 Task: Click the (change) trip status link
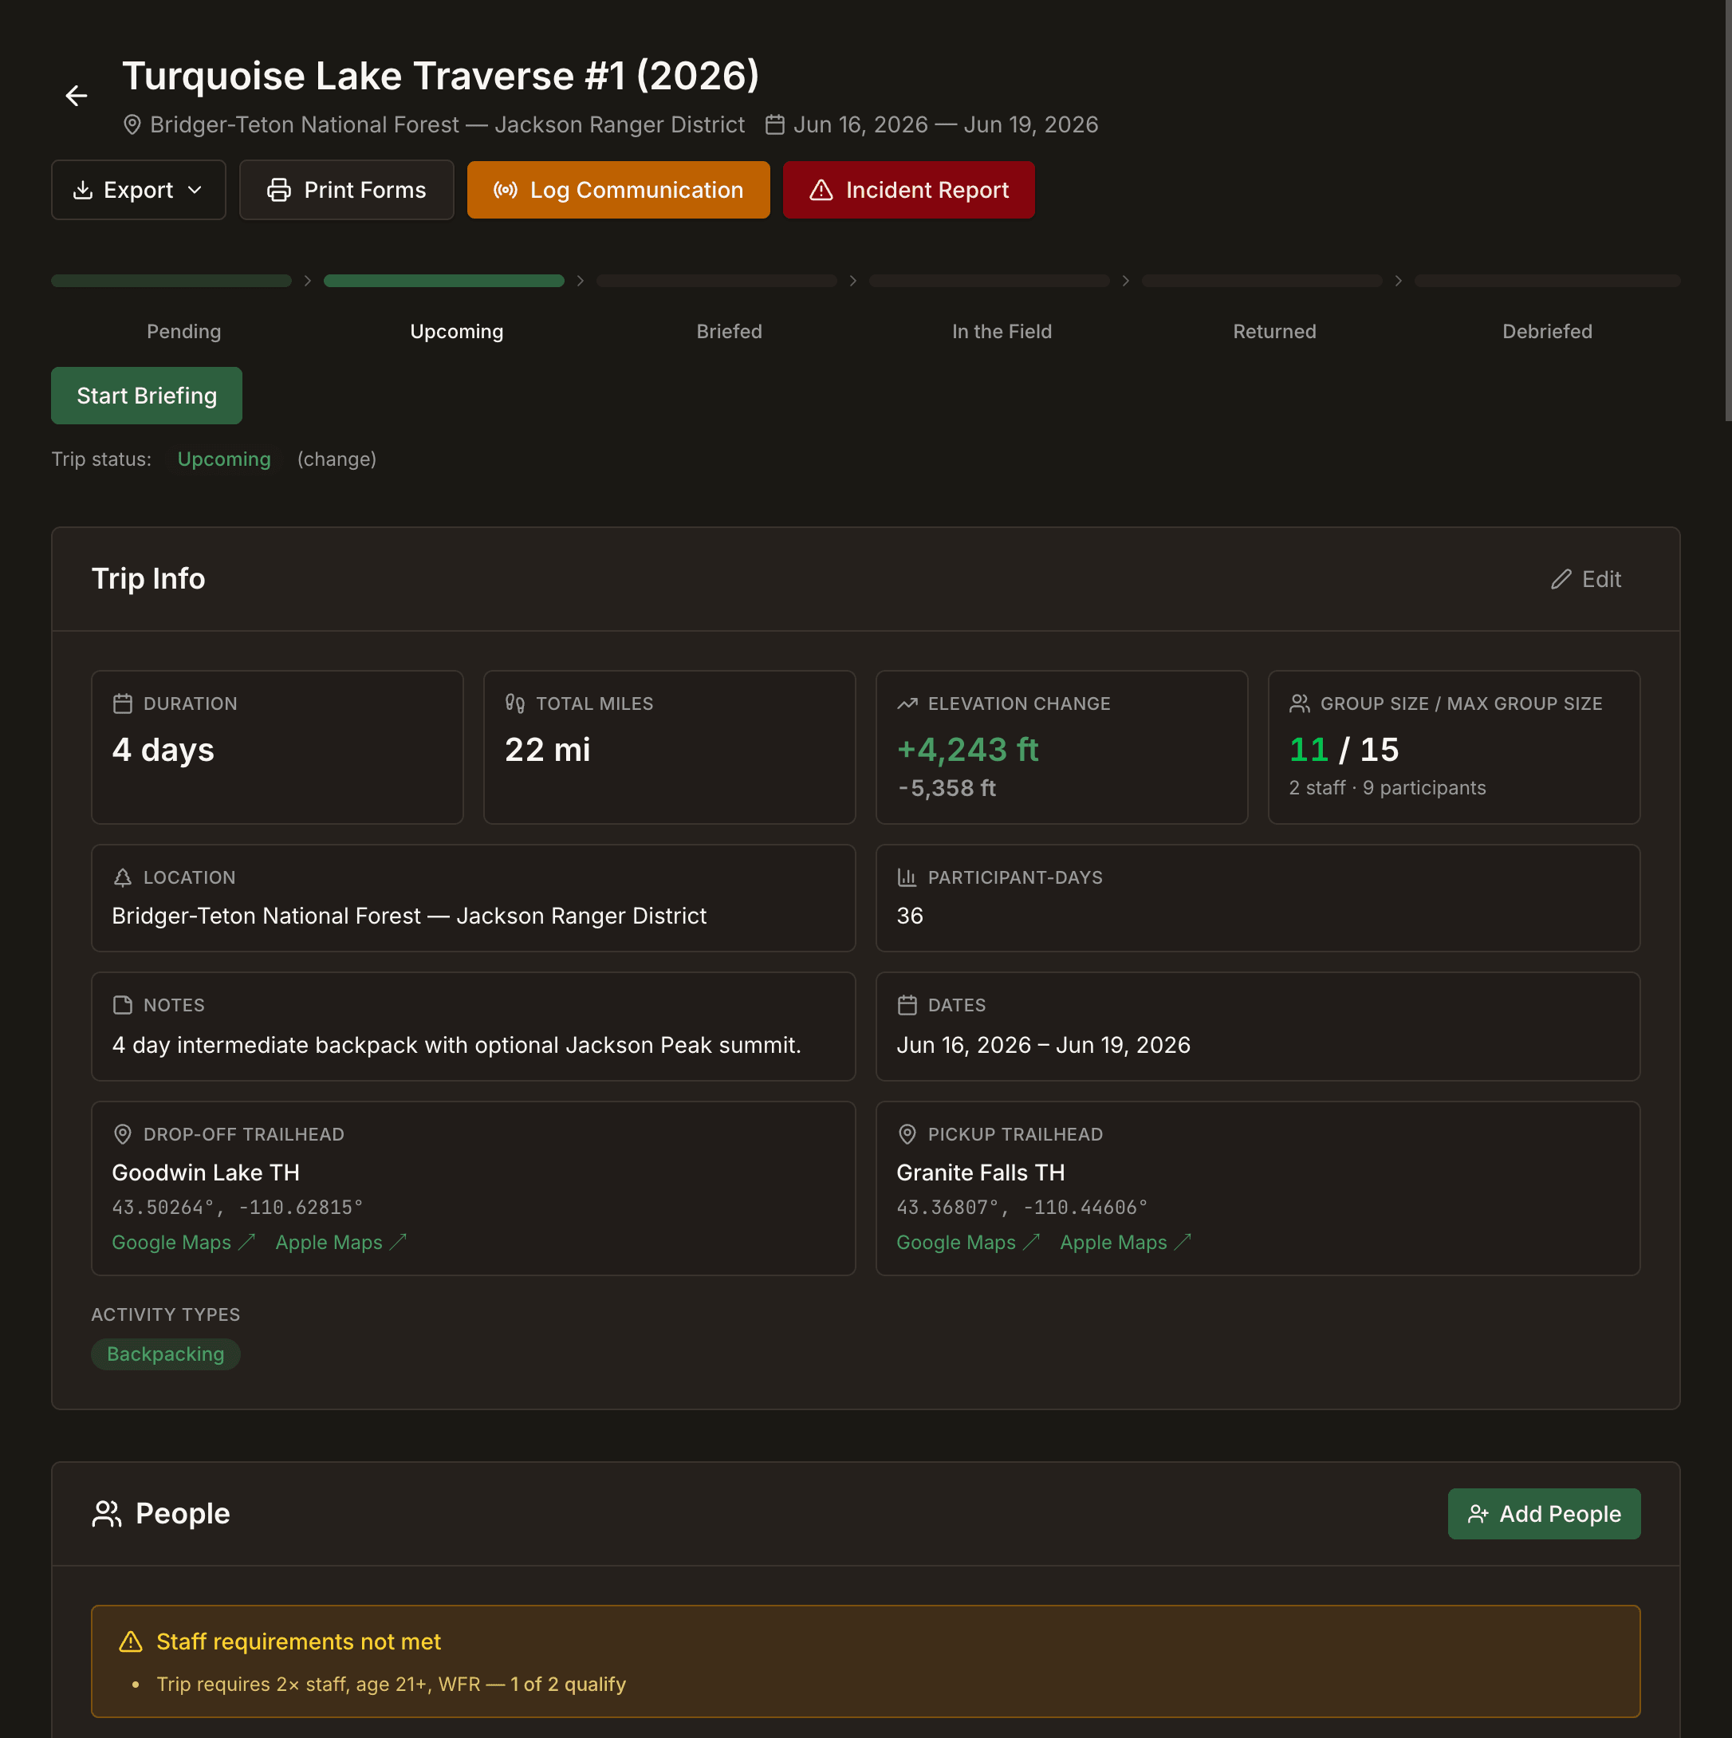(337, 459)
